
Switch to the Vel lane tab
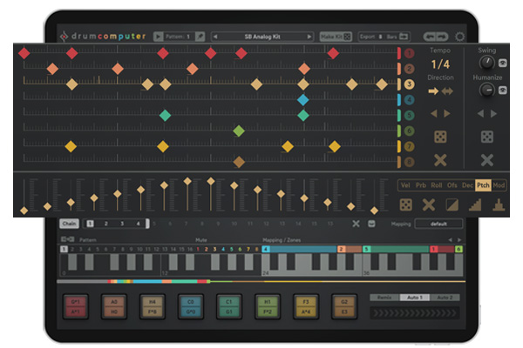tap(405, 185)
